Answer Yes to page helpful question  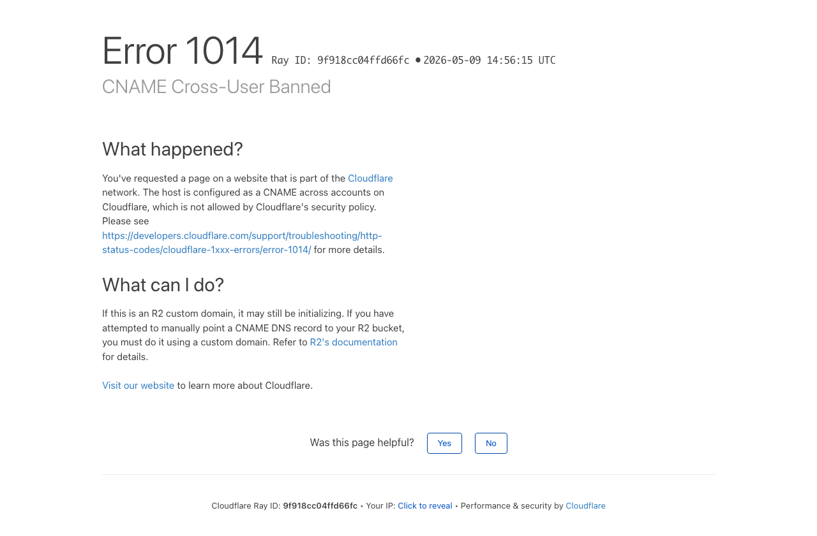click(x=444, y=444)
